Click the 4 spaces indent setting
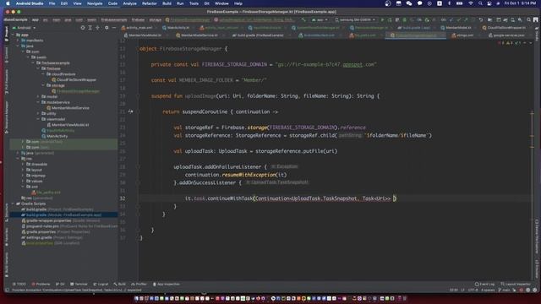This screenshot has height=304, width=541. coord(488,290)
